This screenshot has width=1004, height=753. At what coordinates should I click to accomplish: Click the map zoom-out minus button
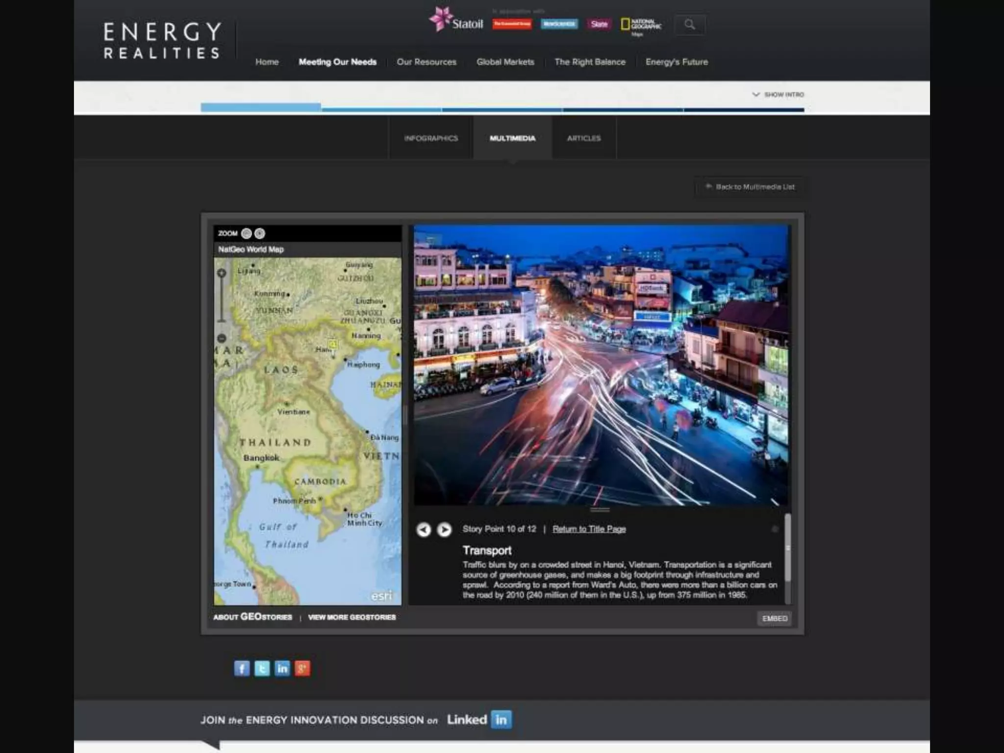click(x=222, y=338)
